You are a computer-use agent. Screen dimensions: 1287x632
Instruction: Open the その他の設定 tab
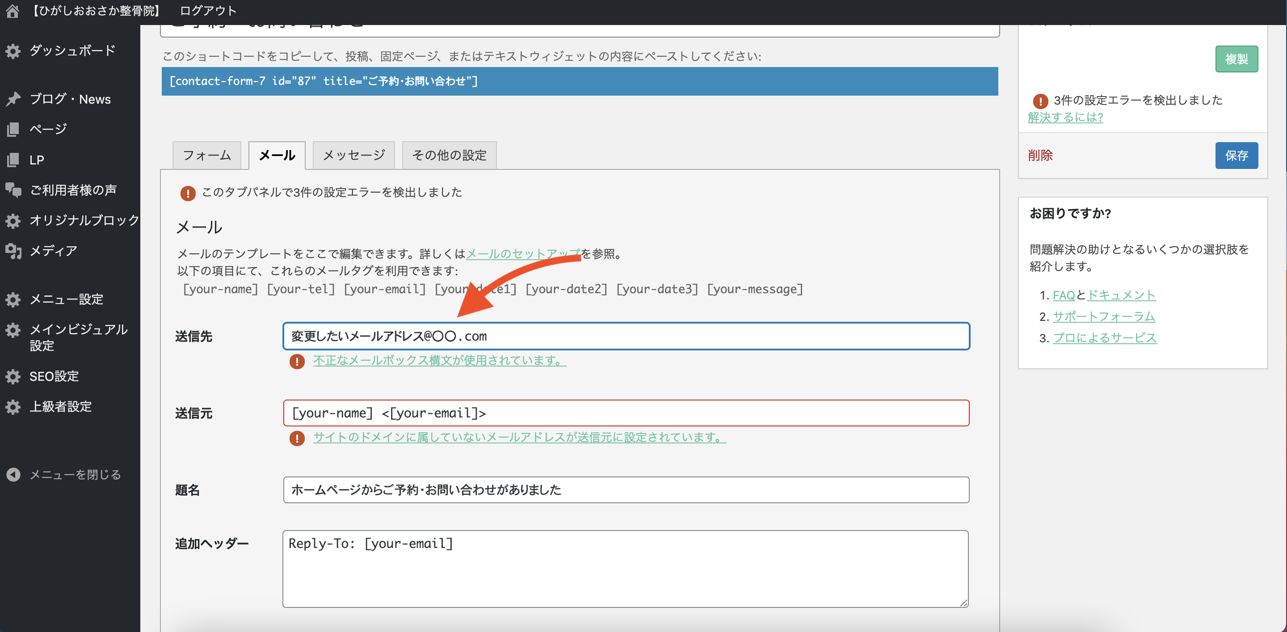tap(449, 156)
